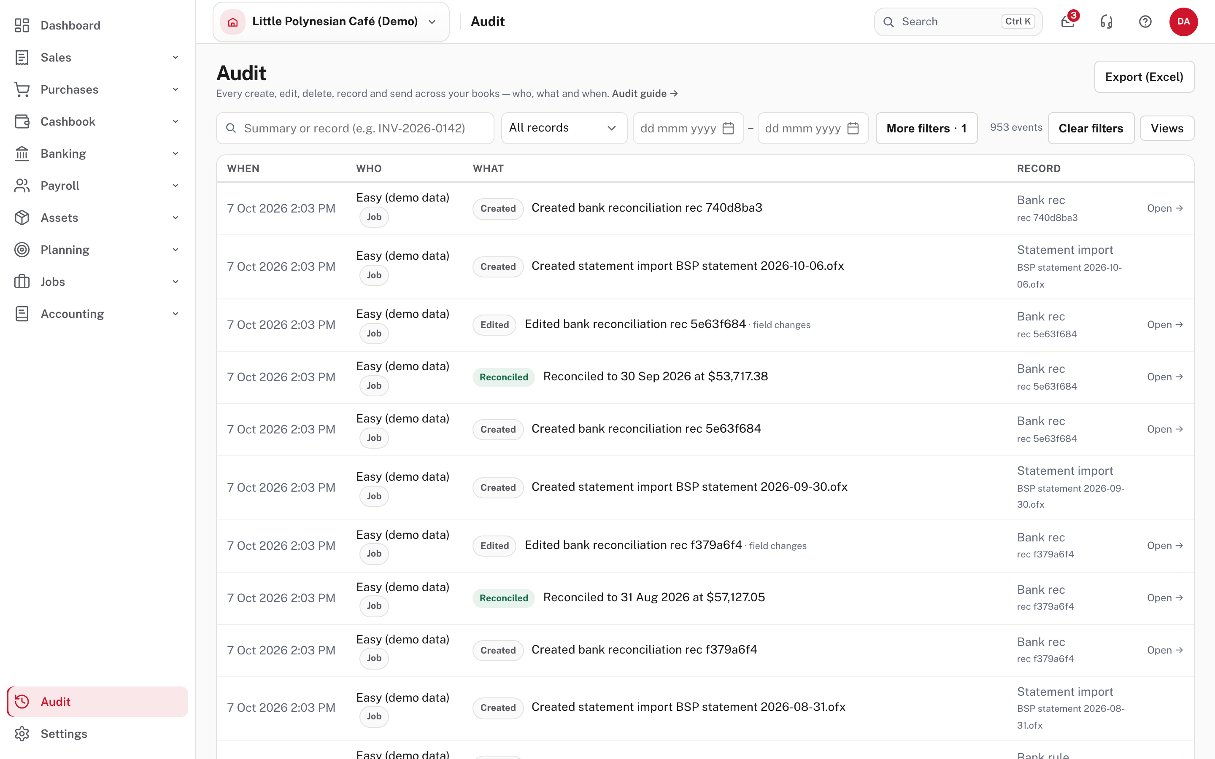Click the Clear filters button
1215x759 pixels.
point(1091,129)
